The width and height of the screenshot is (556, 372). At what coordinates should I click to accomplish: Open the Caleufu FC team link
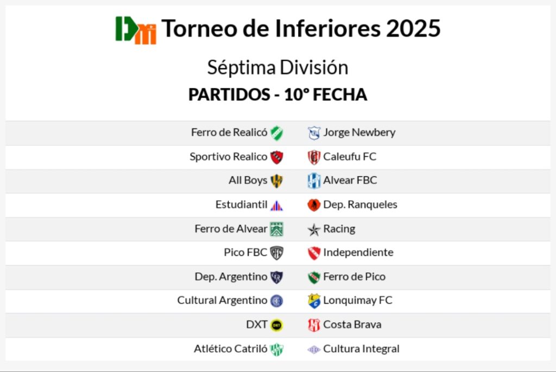[x=350, y=157]
